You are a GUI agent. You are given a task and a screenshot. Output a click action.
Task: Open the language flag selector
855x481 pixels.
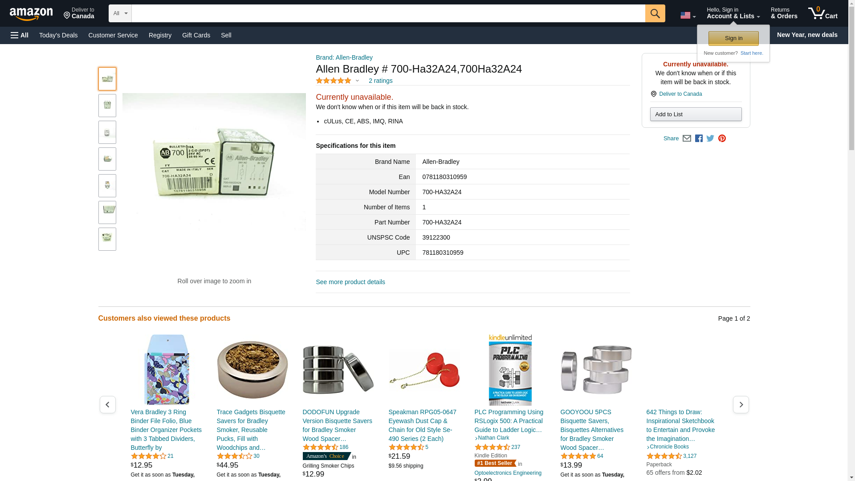688,15
